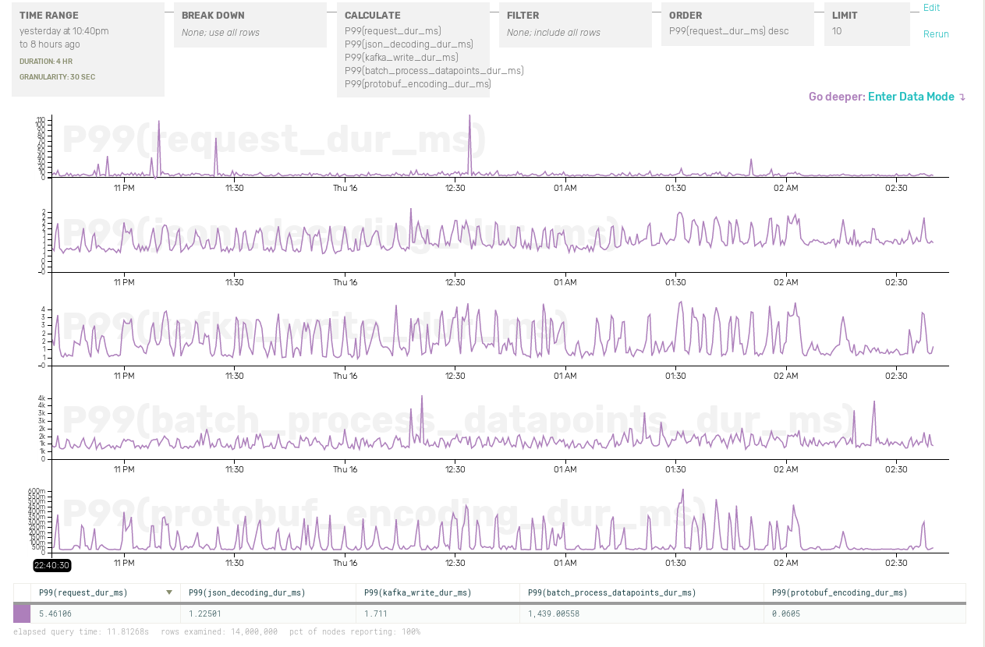
Task: Click the tallest spike in request_dur_ms graph
Action: (469, 117)
